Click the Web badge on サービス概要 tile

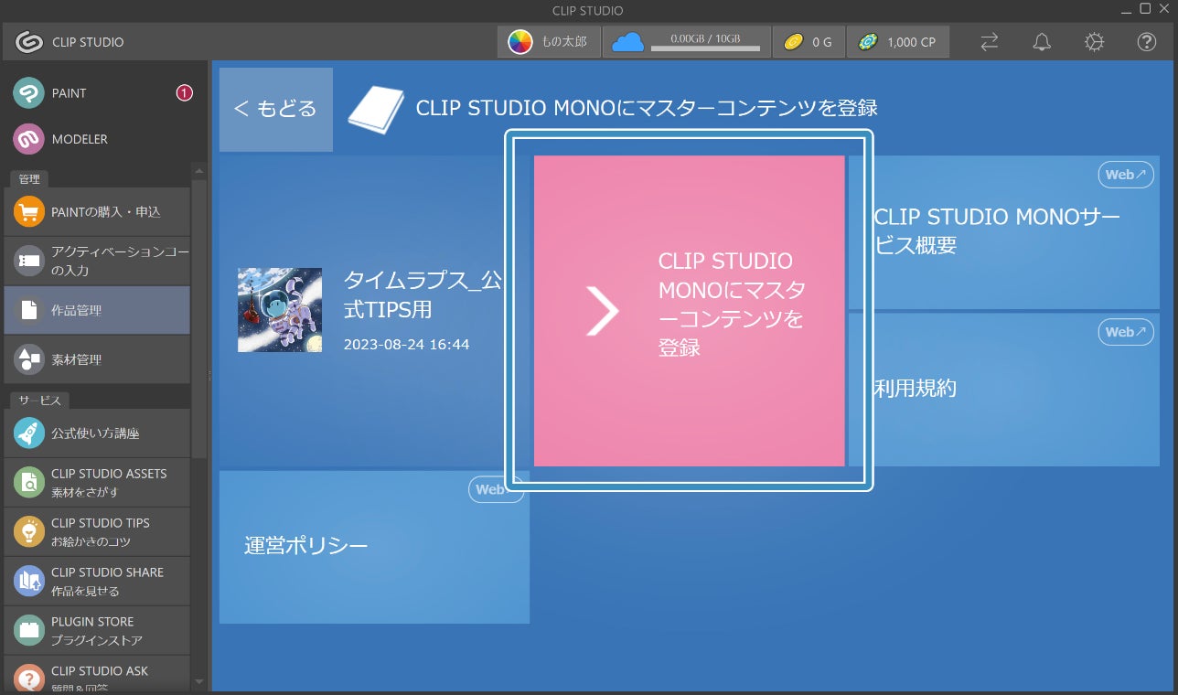click(1126, 175)
